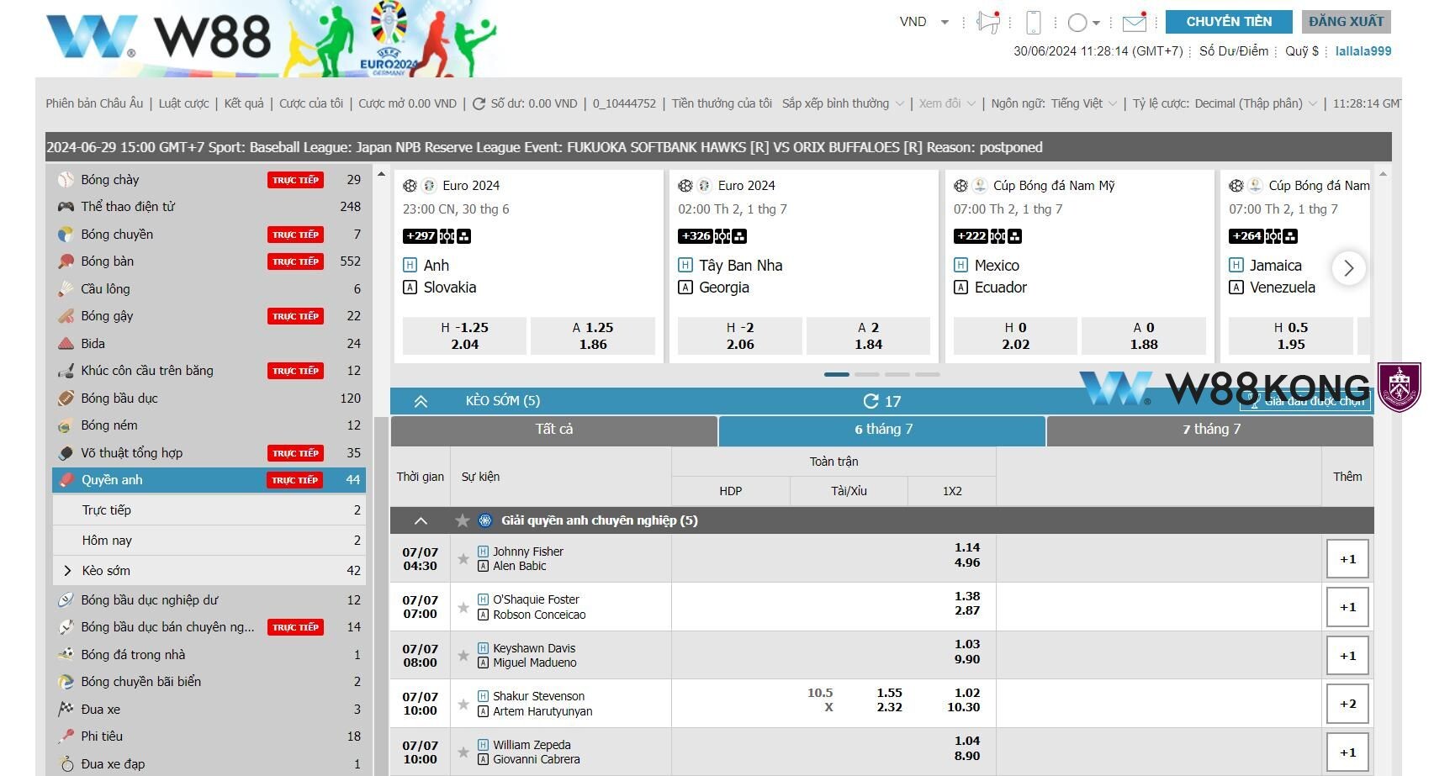Select the 7 tháng 7 date tab
The width and height of the screenshot is (1434, 776).
pyautogui.click(x=1210, y=430)
